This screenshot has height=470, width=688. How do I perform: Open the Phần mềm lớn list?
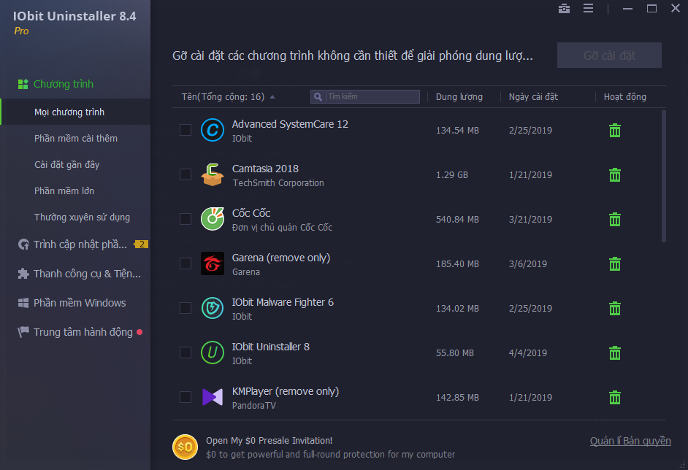(x=64, y=190)
